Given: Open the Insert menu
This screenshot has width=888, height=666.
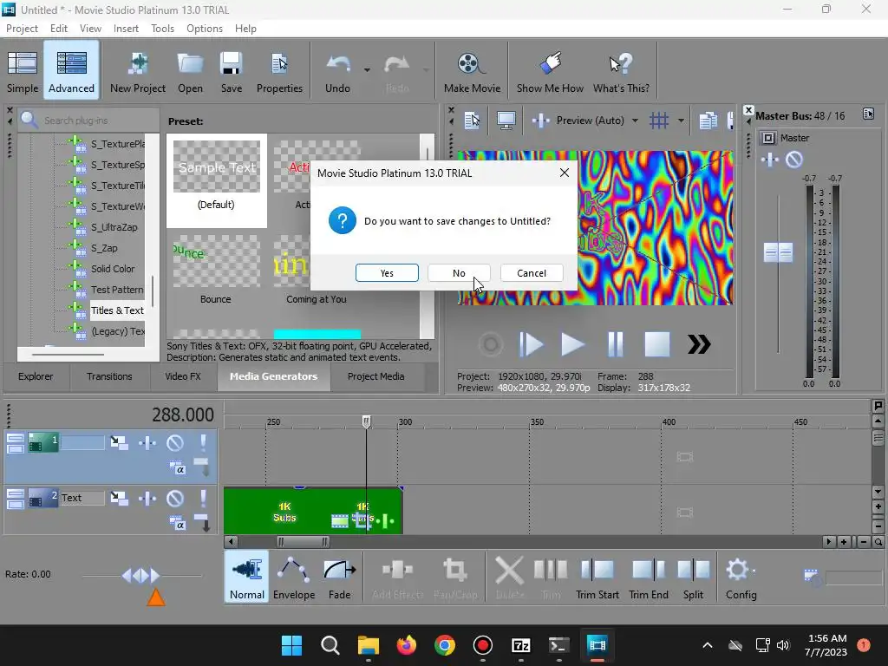Looking at the screenshot, I should coord(126,29).
